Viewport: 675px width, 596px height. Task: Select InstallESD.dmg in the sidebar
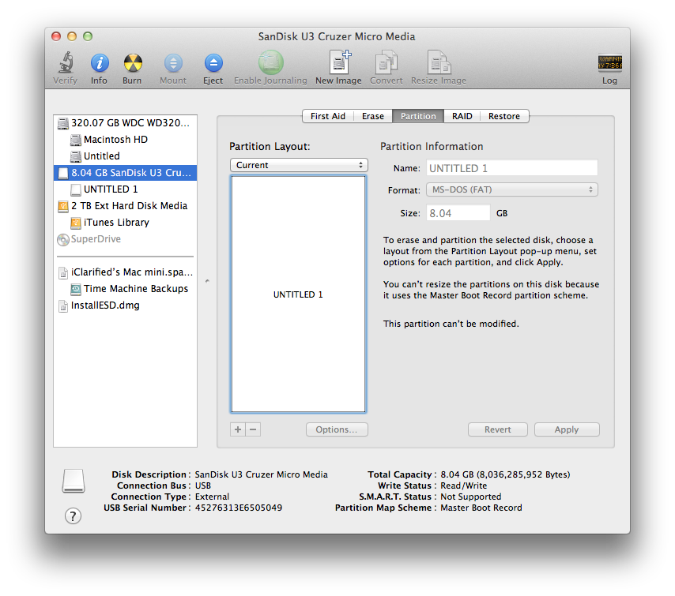point(105,305)
